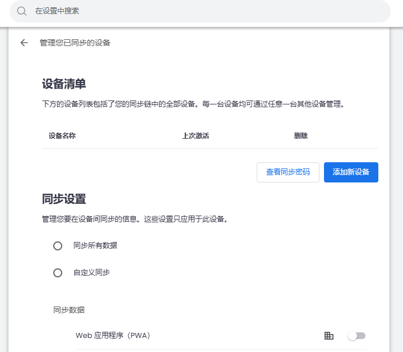Click the 添加新设备 button

pos(351,172)
